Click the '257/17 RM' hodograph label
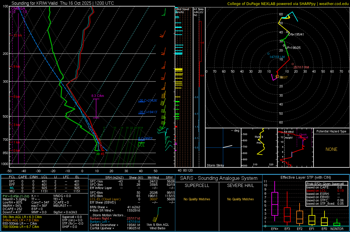The image size is (350, 232). (x=301, y=67)
